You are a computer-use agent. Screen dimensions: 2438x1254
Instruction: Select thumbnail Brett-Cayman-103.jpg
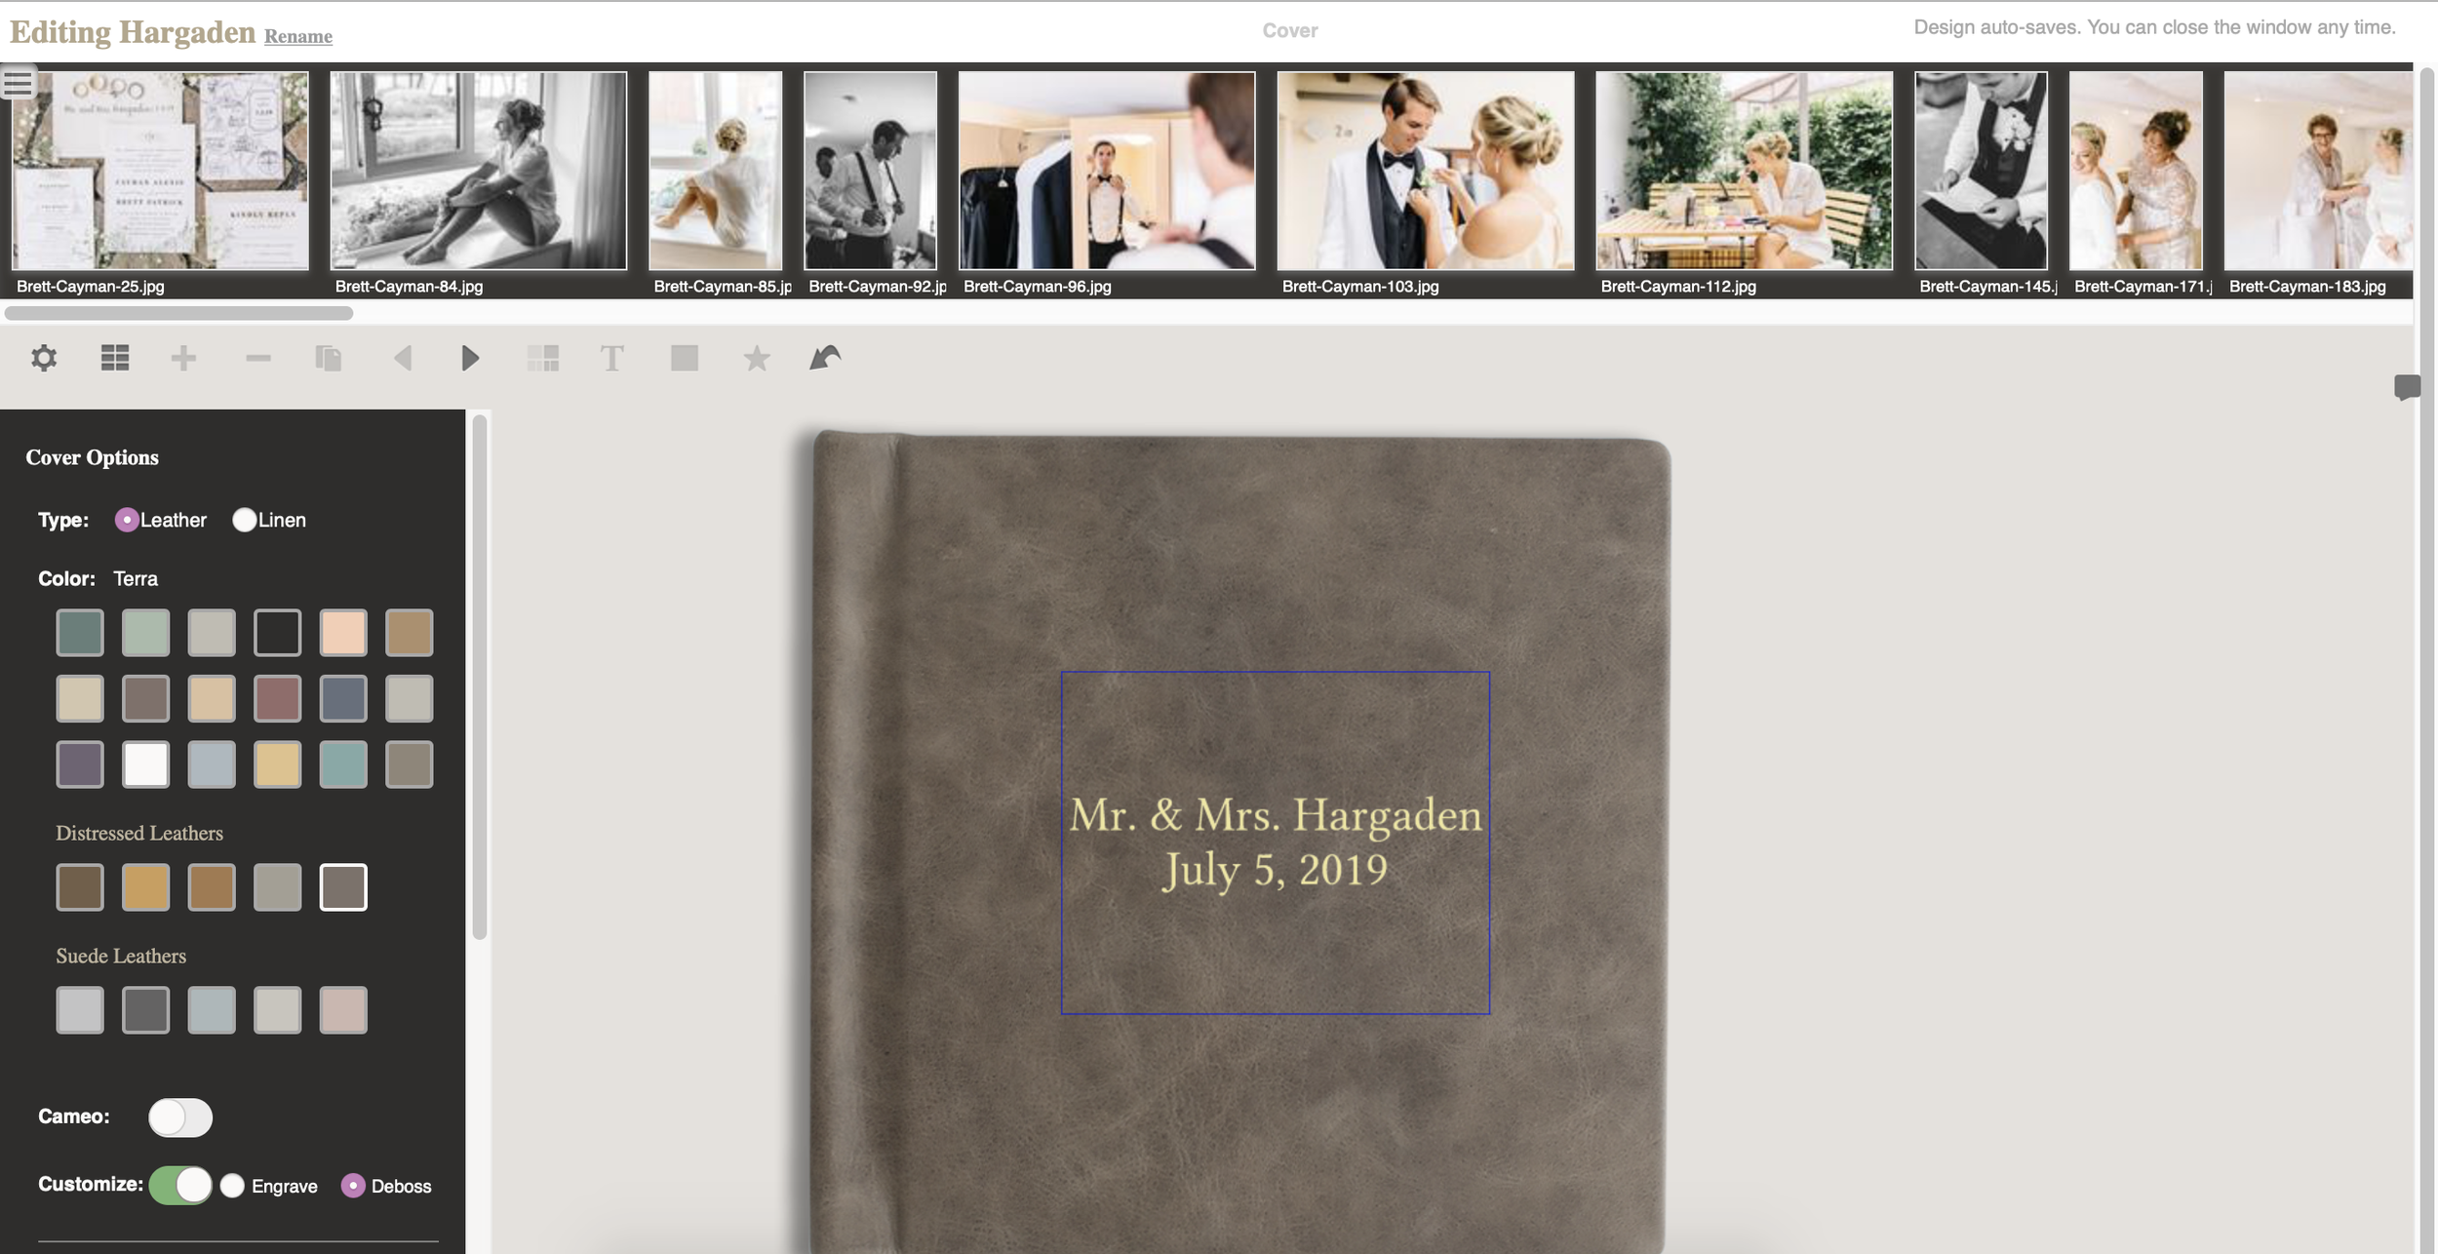coord(1425,171)
